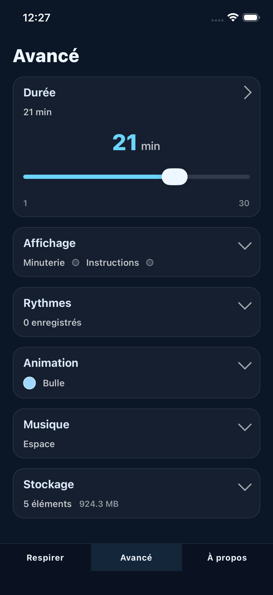The image size is (273, 595).
Task: Expand the Rythmes section chevron
Action: (245, 305)
